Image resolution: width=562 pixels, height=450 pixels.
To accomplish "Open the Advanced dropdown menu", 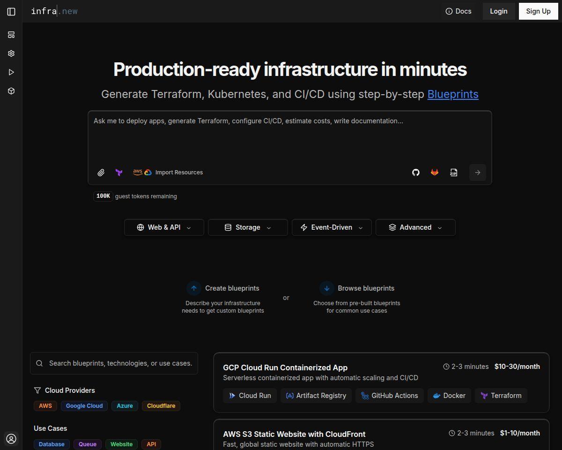I will click(415, 227).
